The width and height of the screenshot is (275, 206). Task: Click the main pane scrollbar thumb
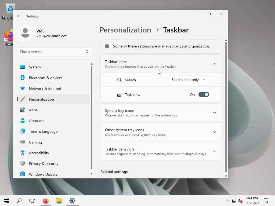226,107
